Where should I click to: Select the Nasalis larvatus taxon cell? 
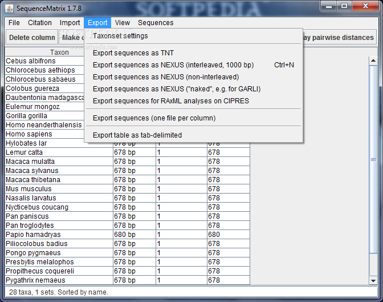pos(59,198)
